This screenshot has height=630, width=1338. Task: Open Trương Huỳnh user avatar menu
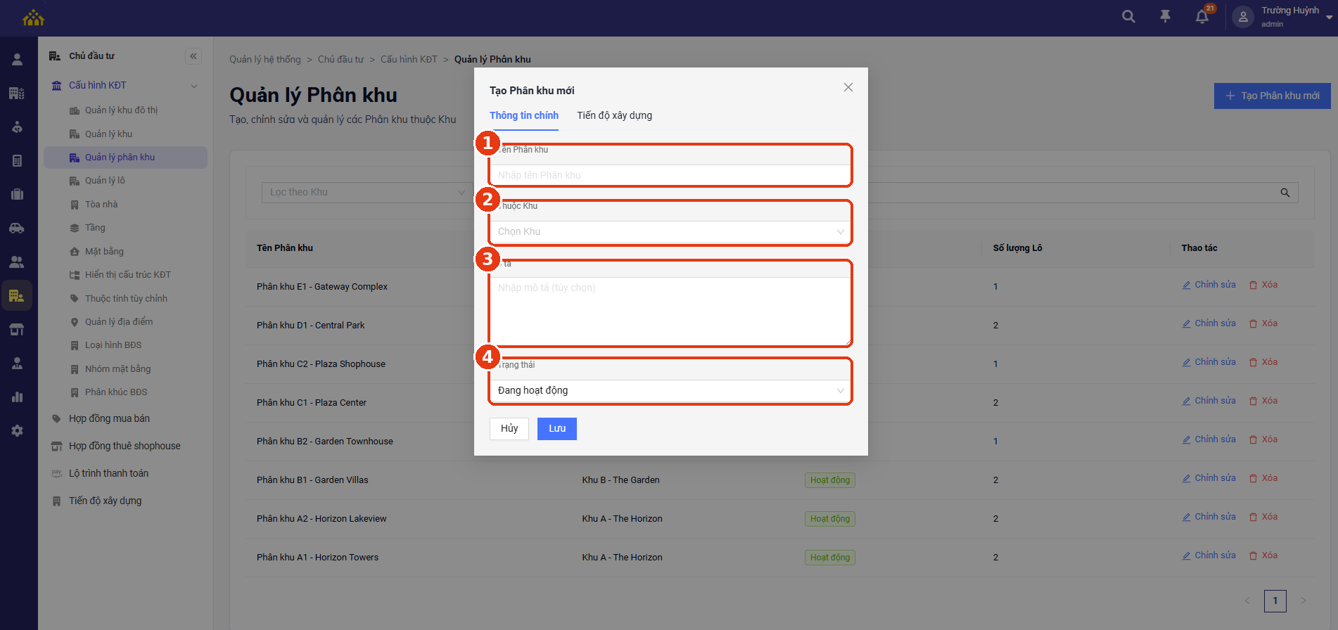click(1243, 17)
